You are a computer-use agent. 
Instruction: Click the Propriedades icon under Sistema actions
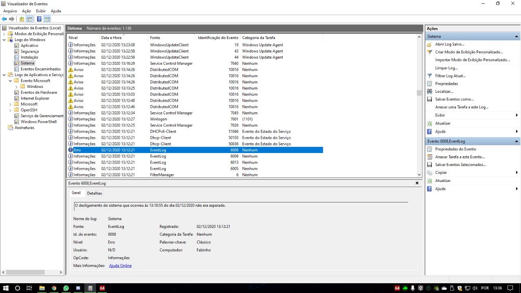[x=429, y=83]
